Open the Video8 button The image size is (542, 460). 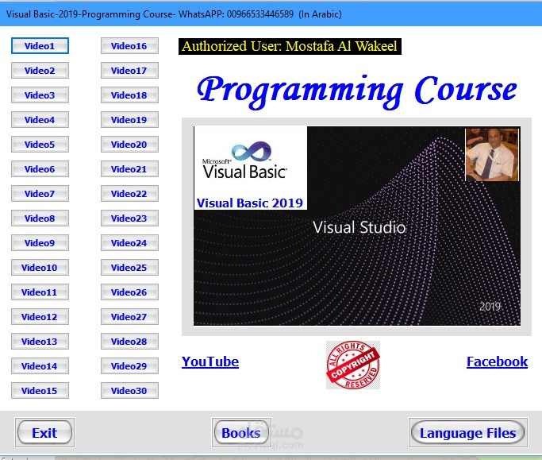tap(40, 218)
